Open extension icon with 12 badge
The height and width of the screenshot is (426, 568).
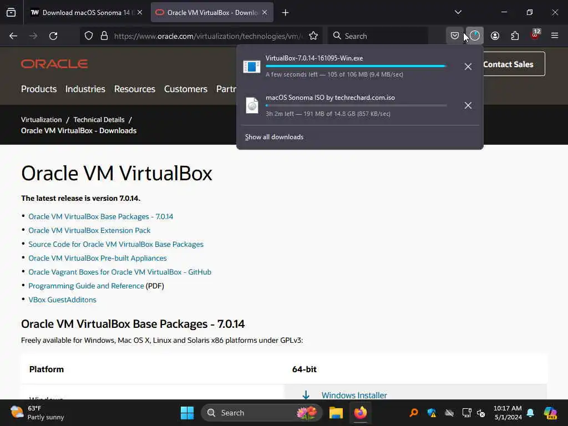[x=535, y=35]
